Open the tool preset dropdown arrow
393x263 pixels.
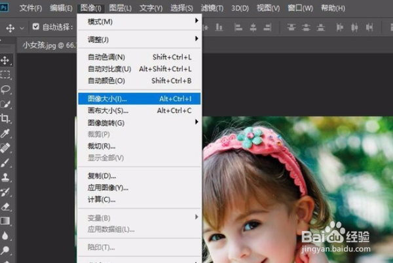[22, 28]
